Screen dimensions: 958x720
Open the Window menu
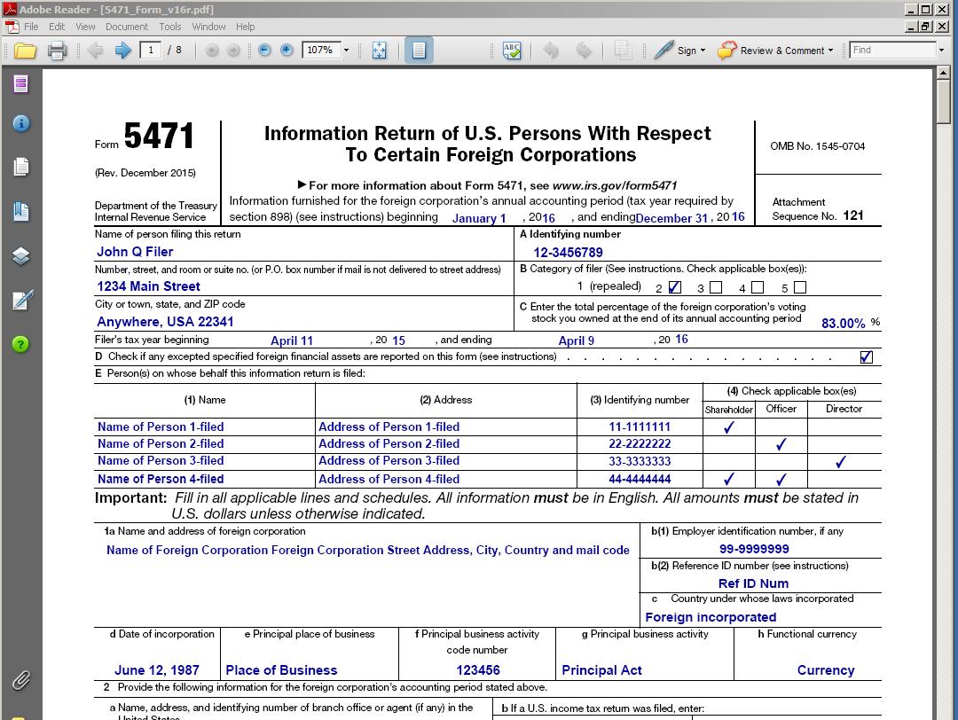point(209,27)
